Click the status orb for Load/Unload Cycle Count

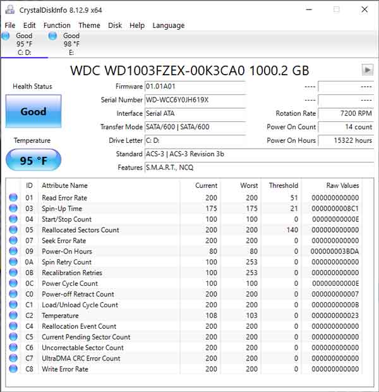(x=13, y=305)
